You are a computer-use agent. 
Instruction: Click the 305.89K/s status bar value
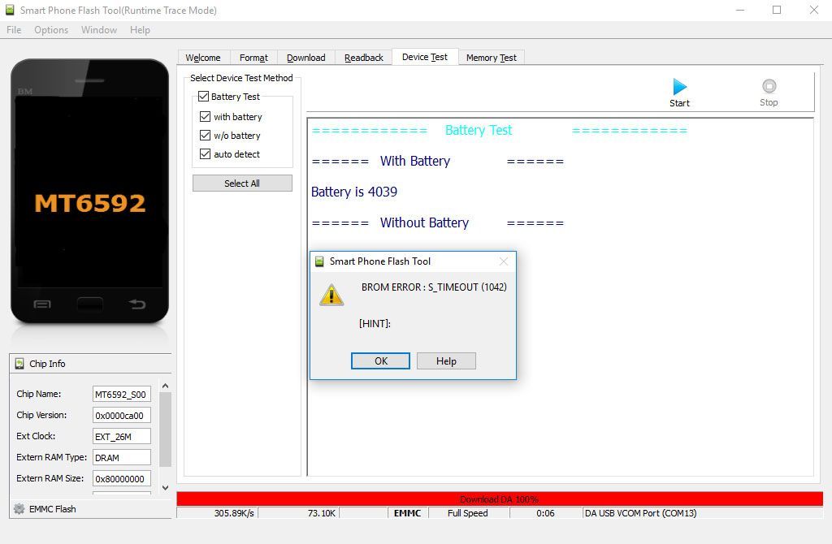click(234, 513)
